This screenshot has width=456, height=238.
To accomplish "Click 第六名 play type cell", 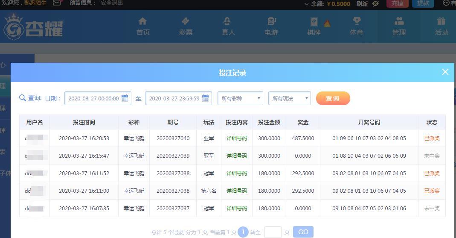I will 209,191.
